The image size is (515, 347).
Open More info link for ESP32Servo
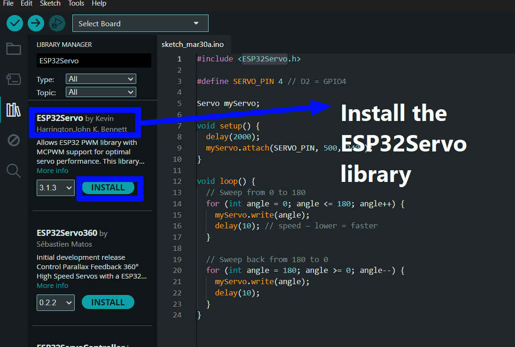[x=52, y=171]
